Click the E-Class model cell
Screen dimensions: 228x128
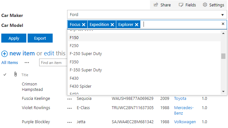pos(83,108)
